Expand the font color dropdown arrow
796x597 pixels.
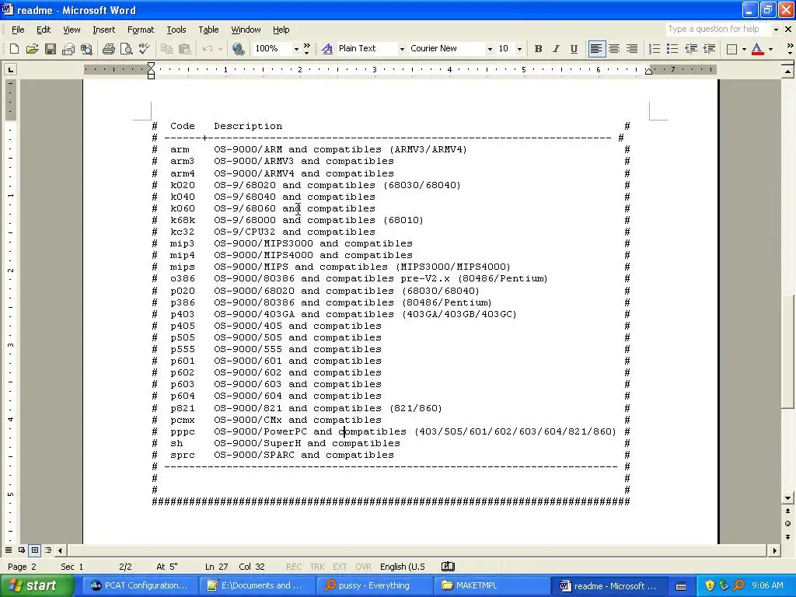[x=770, y=49]
